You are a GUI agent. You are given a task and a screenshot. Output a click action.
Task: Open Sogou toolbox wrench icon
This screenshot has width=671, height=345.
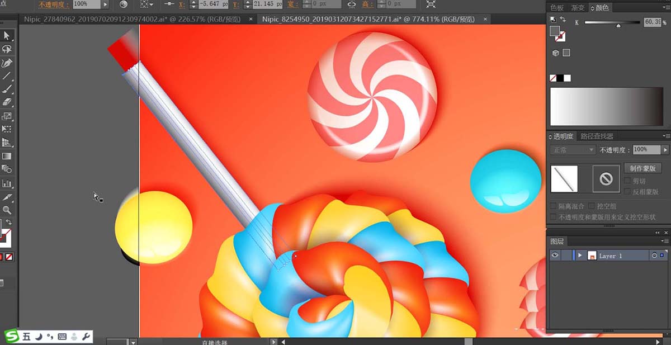(x=86, y=337)
